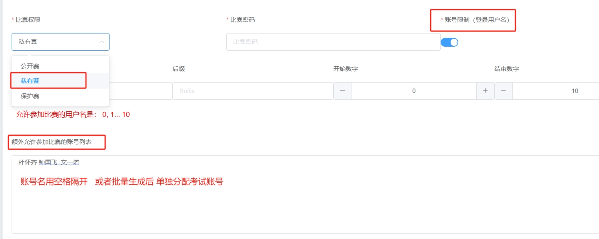Click the minus icon of 结束数字
Screen dimensions: 599x239
pyautogui.click(x=504, y=91)
